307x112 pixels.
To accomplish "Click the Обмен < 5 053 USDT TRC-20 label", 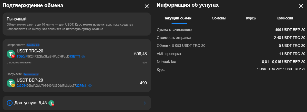I will (x=181, y=46).
